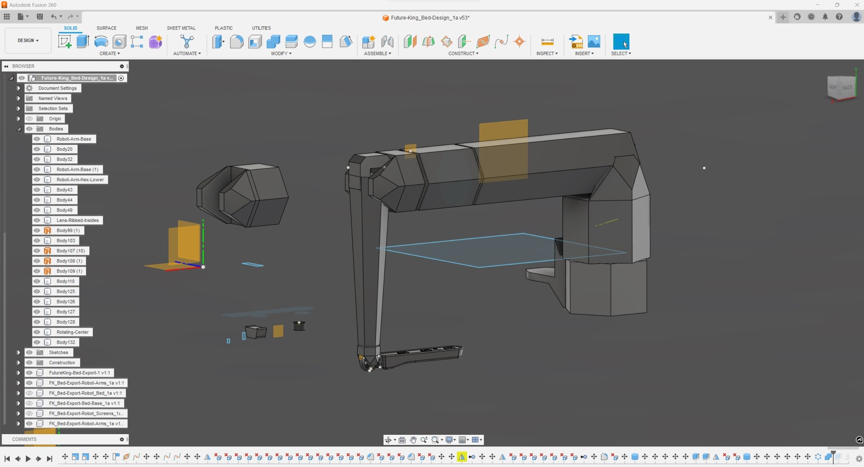Toggle visibility of Rotating-Center body
864x467 pixels.
click(x=37, y=332)
